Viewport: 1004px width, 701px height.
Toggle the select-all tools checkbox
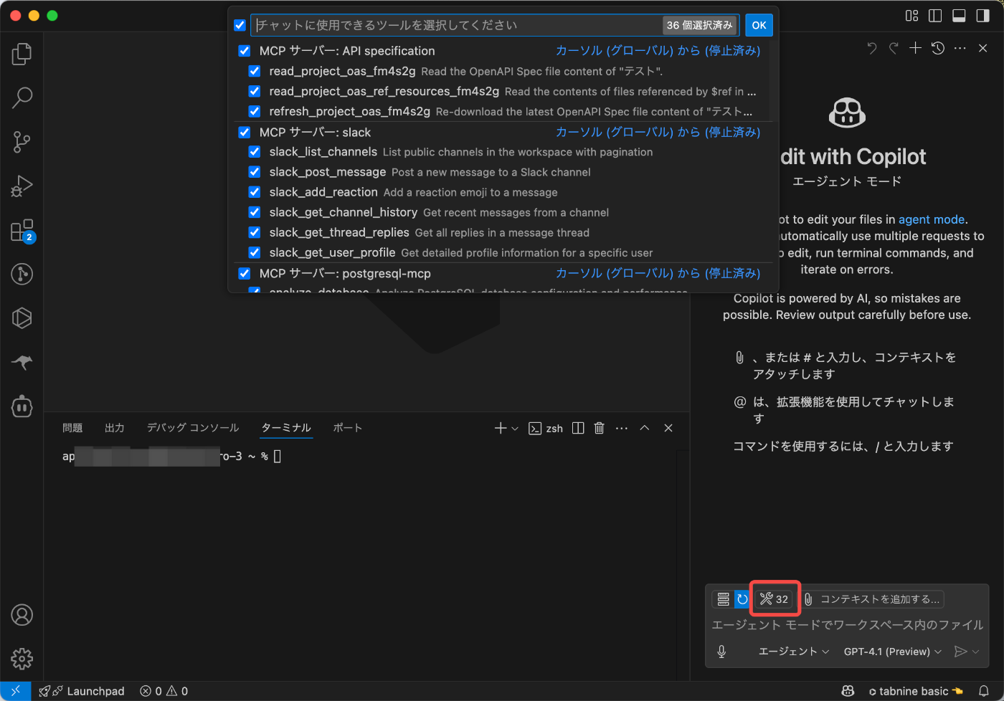pos(240,25)
